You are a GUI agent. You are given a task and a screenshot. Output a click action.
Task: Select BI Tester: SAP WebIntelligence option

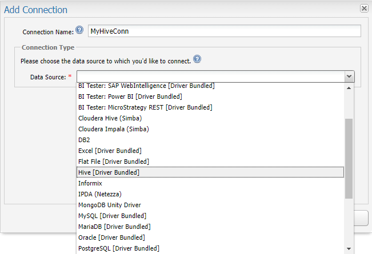[210, 86]
